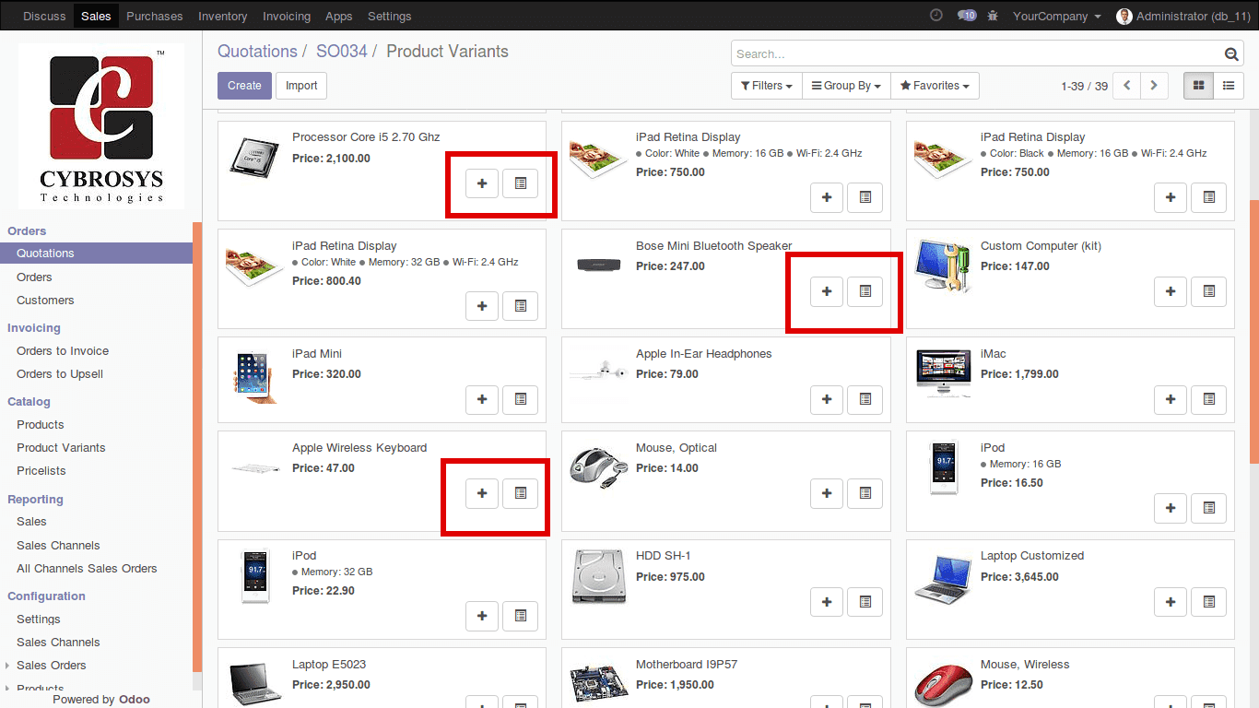The width and height of the screenshot is (1259, 708).
Task: Open list icon for Apple Wireless Keyboard
Action: pos(520,493)
